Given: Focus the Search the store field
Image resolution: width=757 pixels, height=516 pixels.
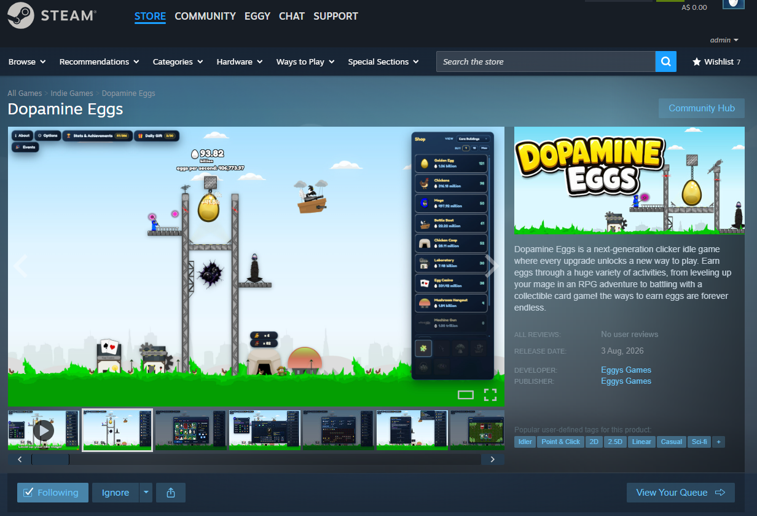Looking at the screenshot, I should (546, 62).
